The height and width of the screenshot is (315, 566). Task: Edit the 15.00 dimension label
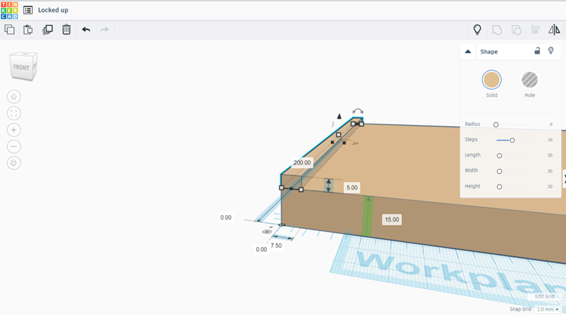click(x=392, y=219)
